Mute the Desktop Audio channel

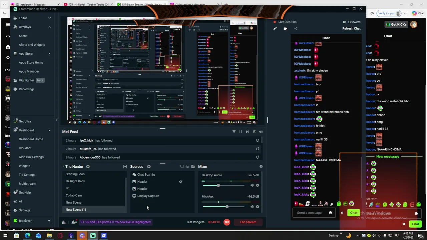click(x=252, y=185)
